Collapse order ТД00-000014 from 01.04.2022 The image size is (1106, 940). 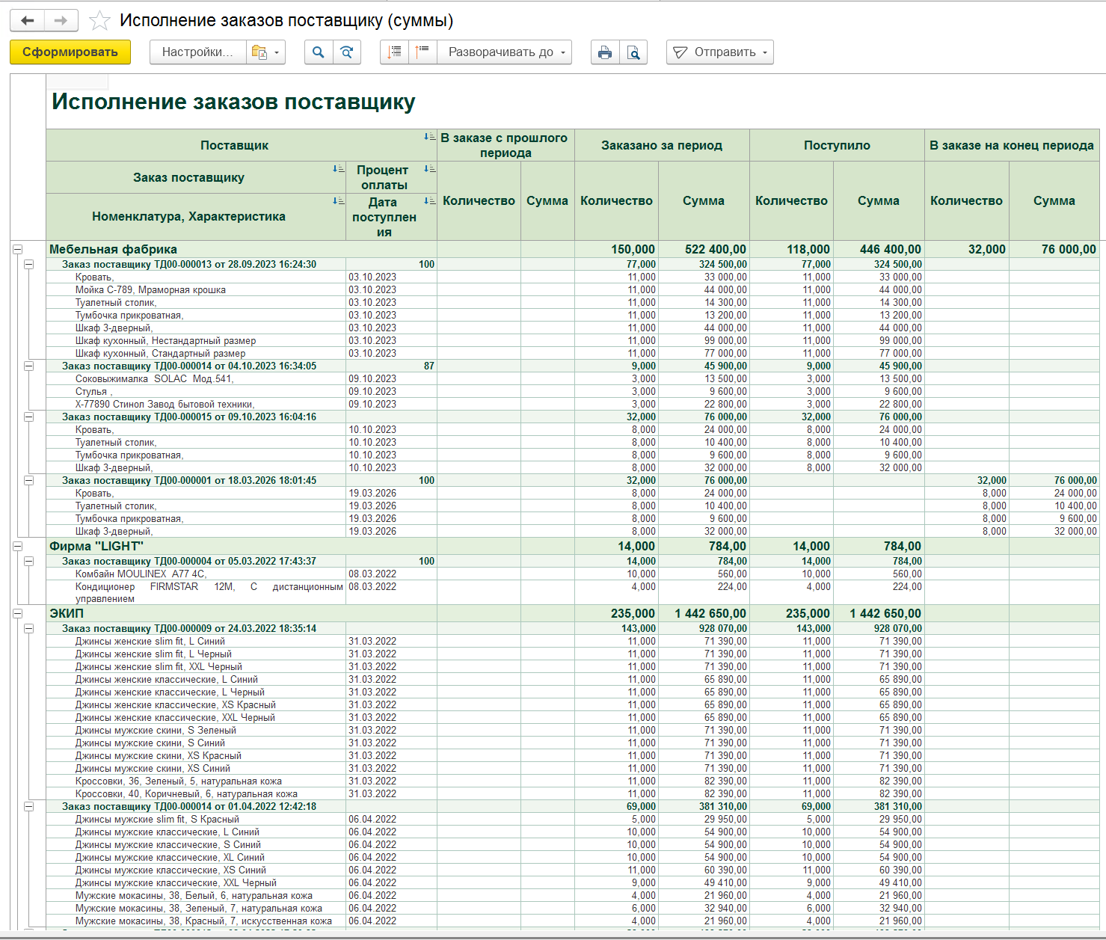[x=28, y=807]
